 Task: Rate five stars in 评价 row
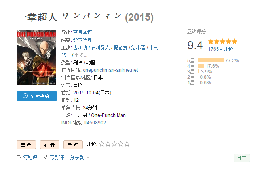pyautogui.click(x=127, y=144)
